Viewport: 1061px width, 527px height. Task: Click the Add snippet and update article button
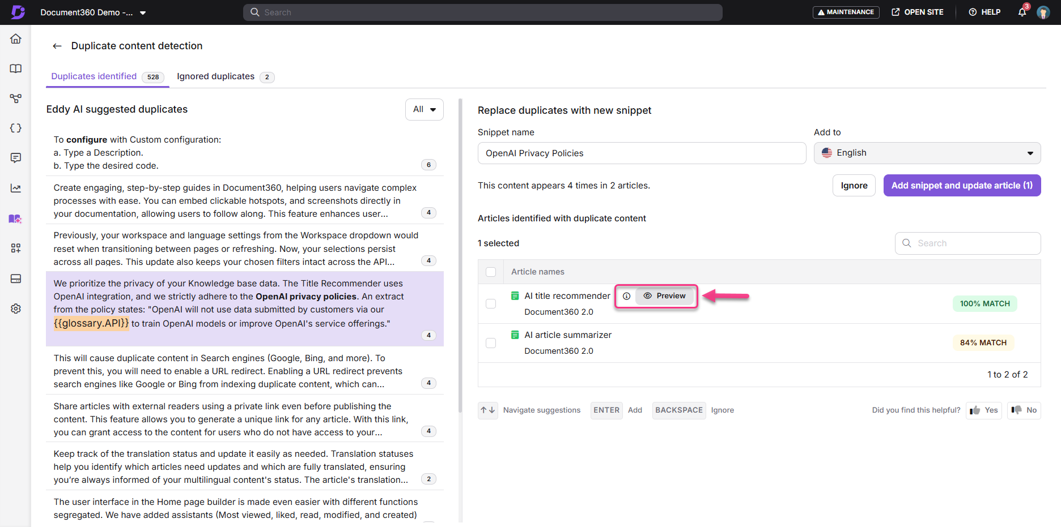pos(962,185)
